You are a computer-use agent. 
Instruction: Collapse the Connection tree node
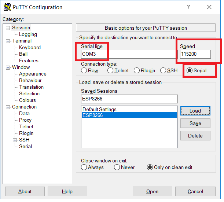point(8,107)
